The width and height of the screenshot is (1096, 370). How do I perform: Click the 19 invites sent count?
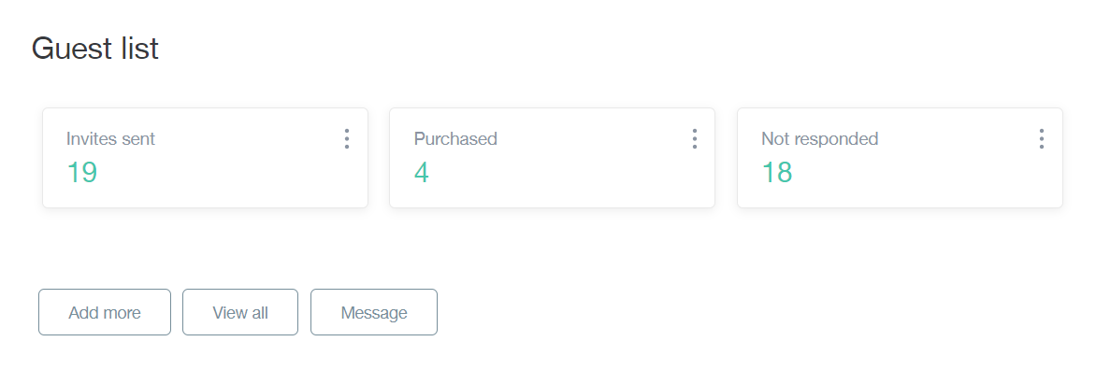pos(81,173)
